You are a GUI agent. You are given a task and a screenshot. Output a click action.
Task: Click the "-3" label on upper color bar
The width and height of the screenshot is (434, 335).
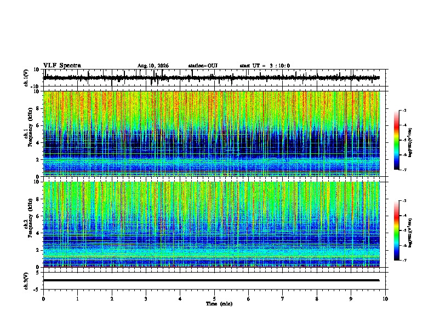pyautogui.click(x=404, y=110)
